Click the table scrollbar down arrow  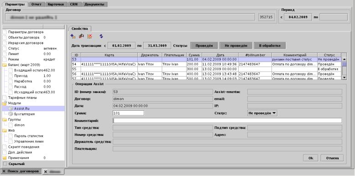[344, 78]
